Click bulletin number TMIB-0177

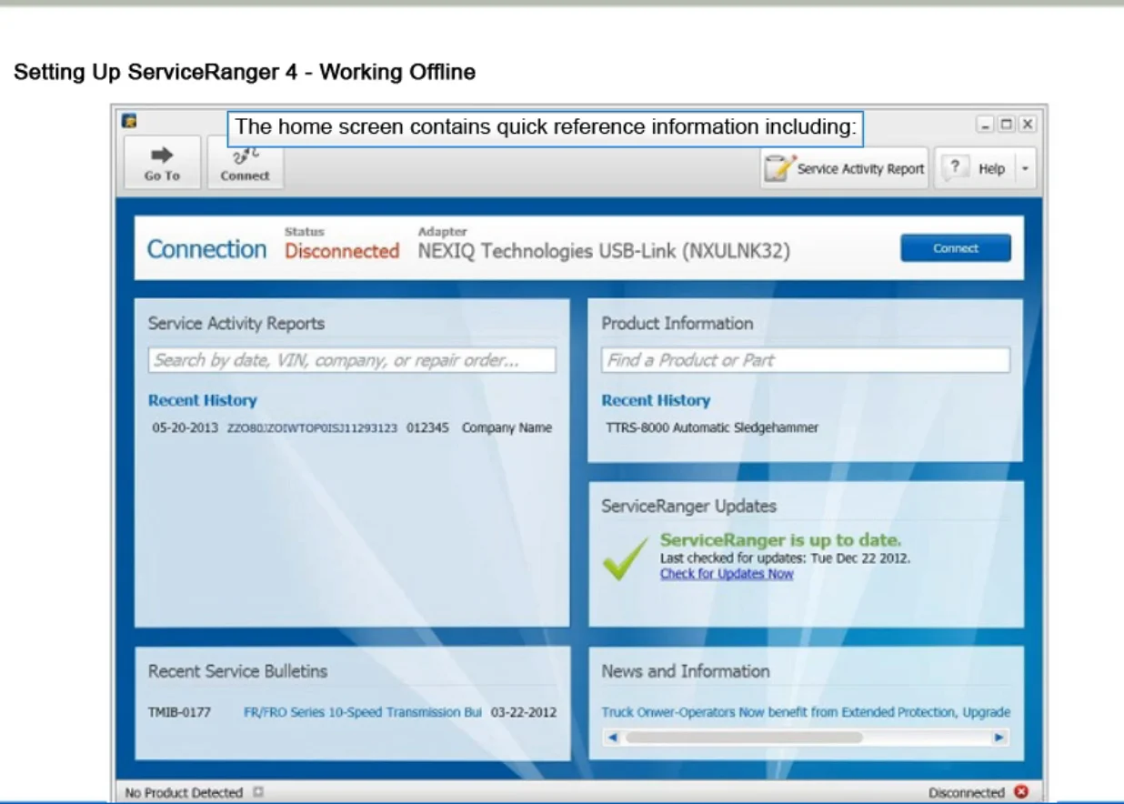pos(179,712)
